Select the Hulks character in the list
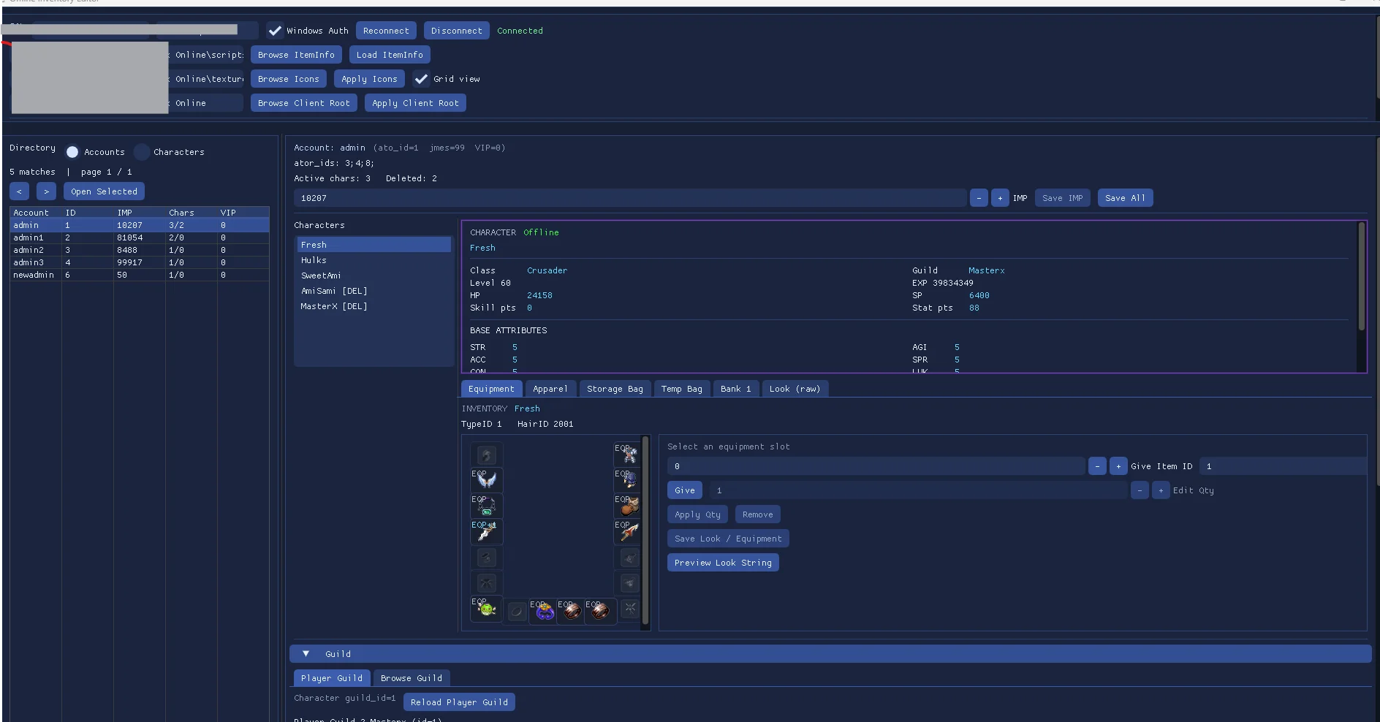Viewport: 1380px width, 722px height. 374,260
